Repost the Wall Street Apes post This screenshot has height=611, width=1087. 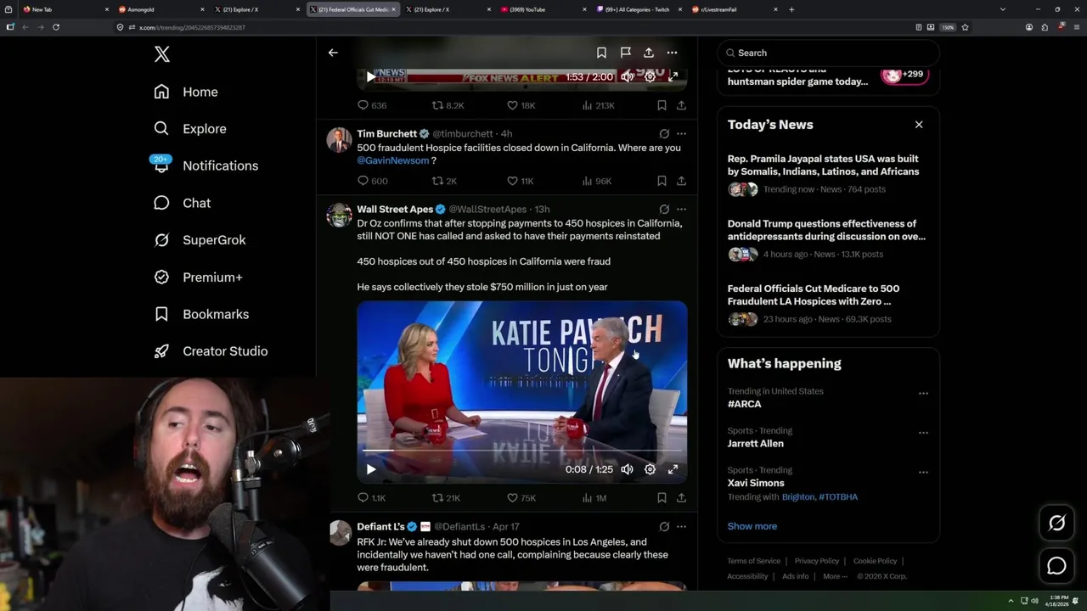[x=446, y=498]
